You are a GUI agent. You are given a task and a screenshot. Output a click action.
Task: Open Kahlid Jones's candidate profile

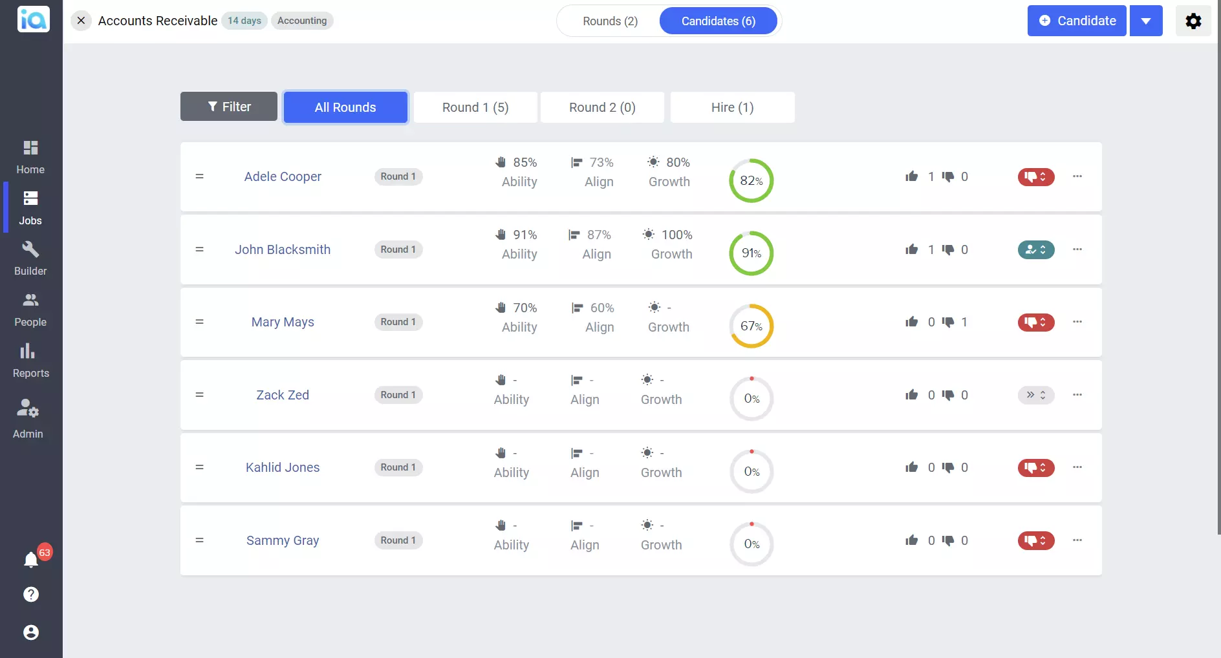[x=282, y=467]
